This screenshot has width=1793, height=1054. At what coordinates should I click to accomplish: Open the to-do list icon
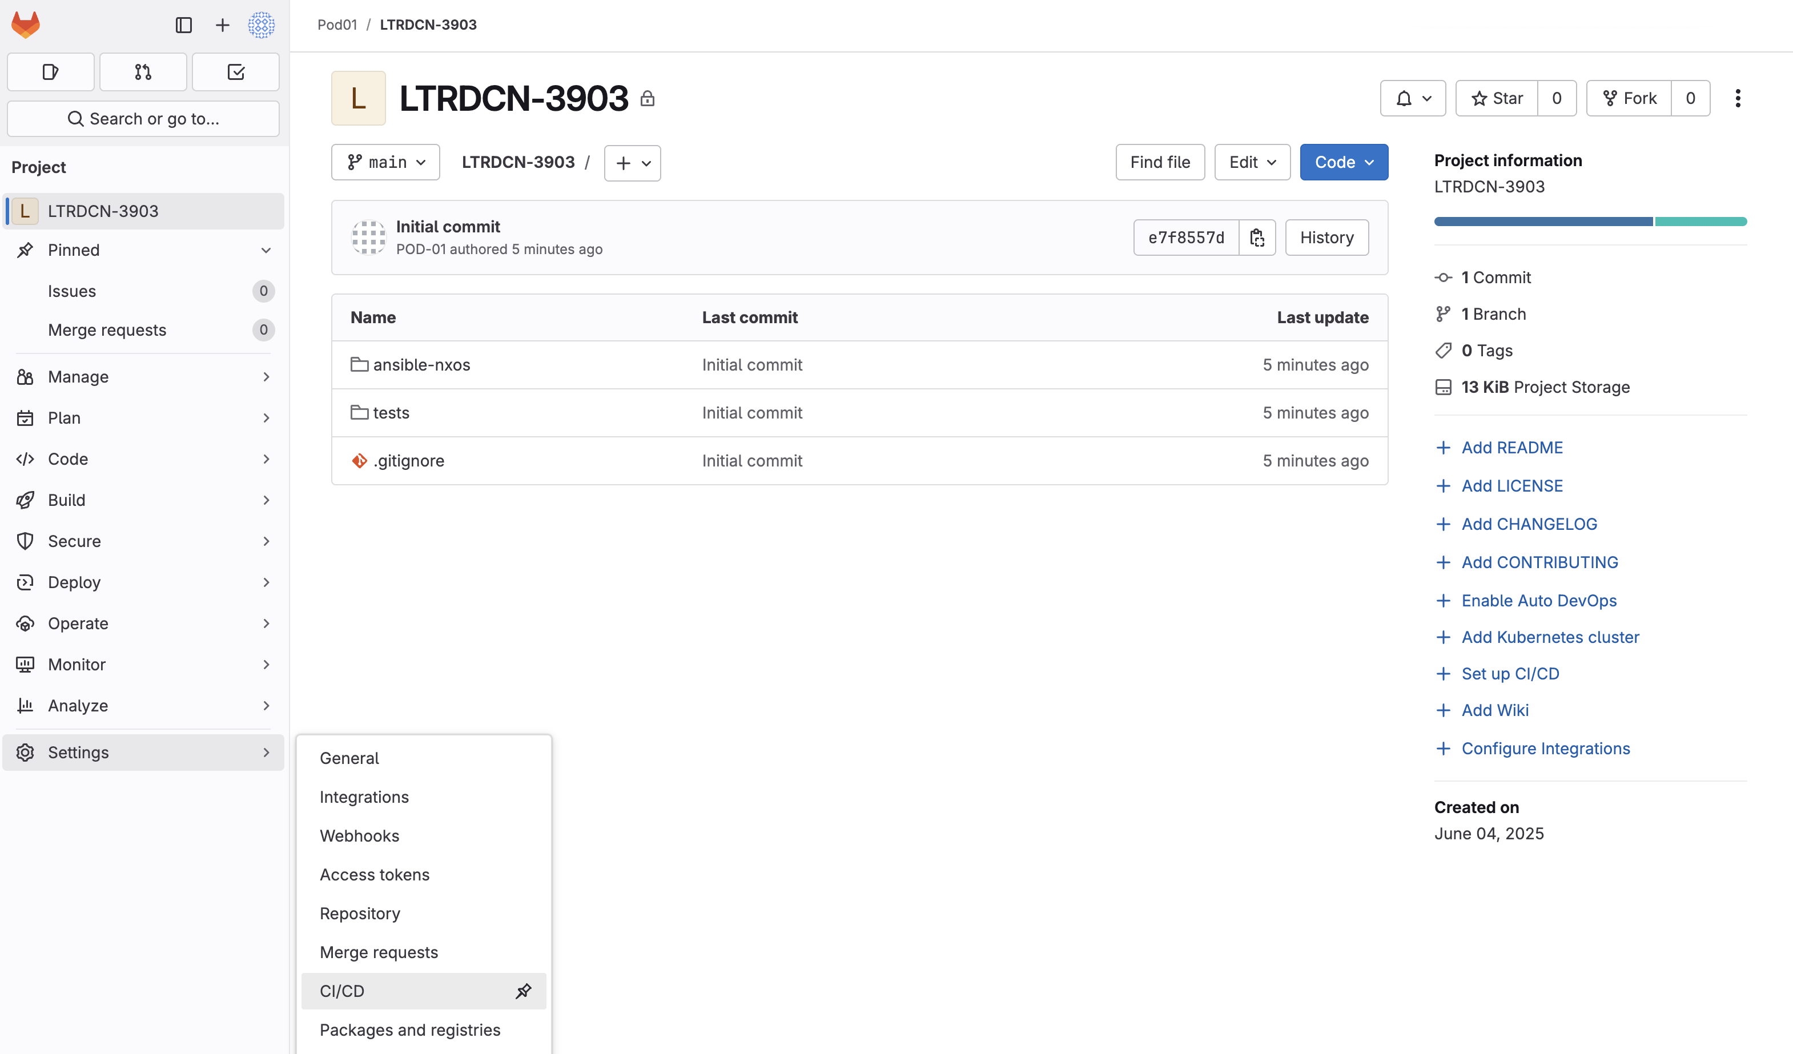[x=235, y=72]
